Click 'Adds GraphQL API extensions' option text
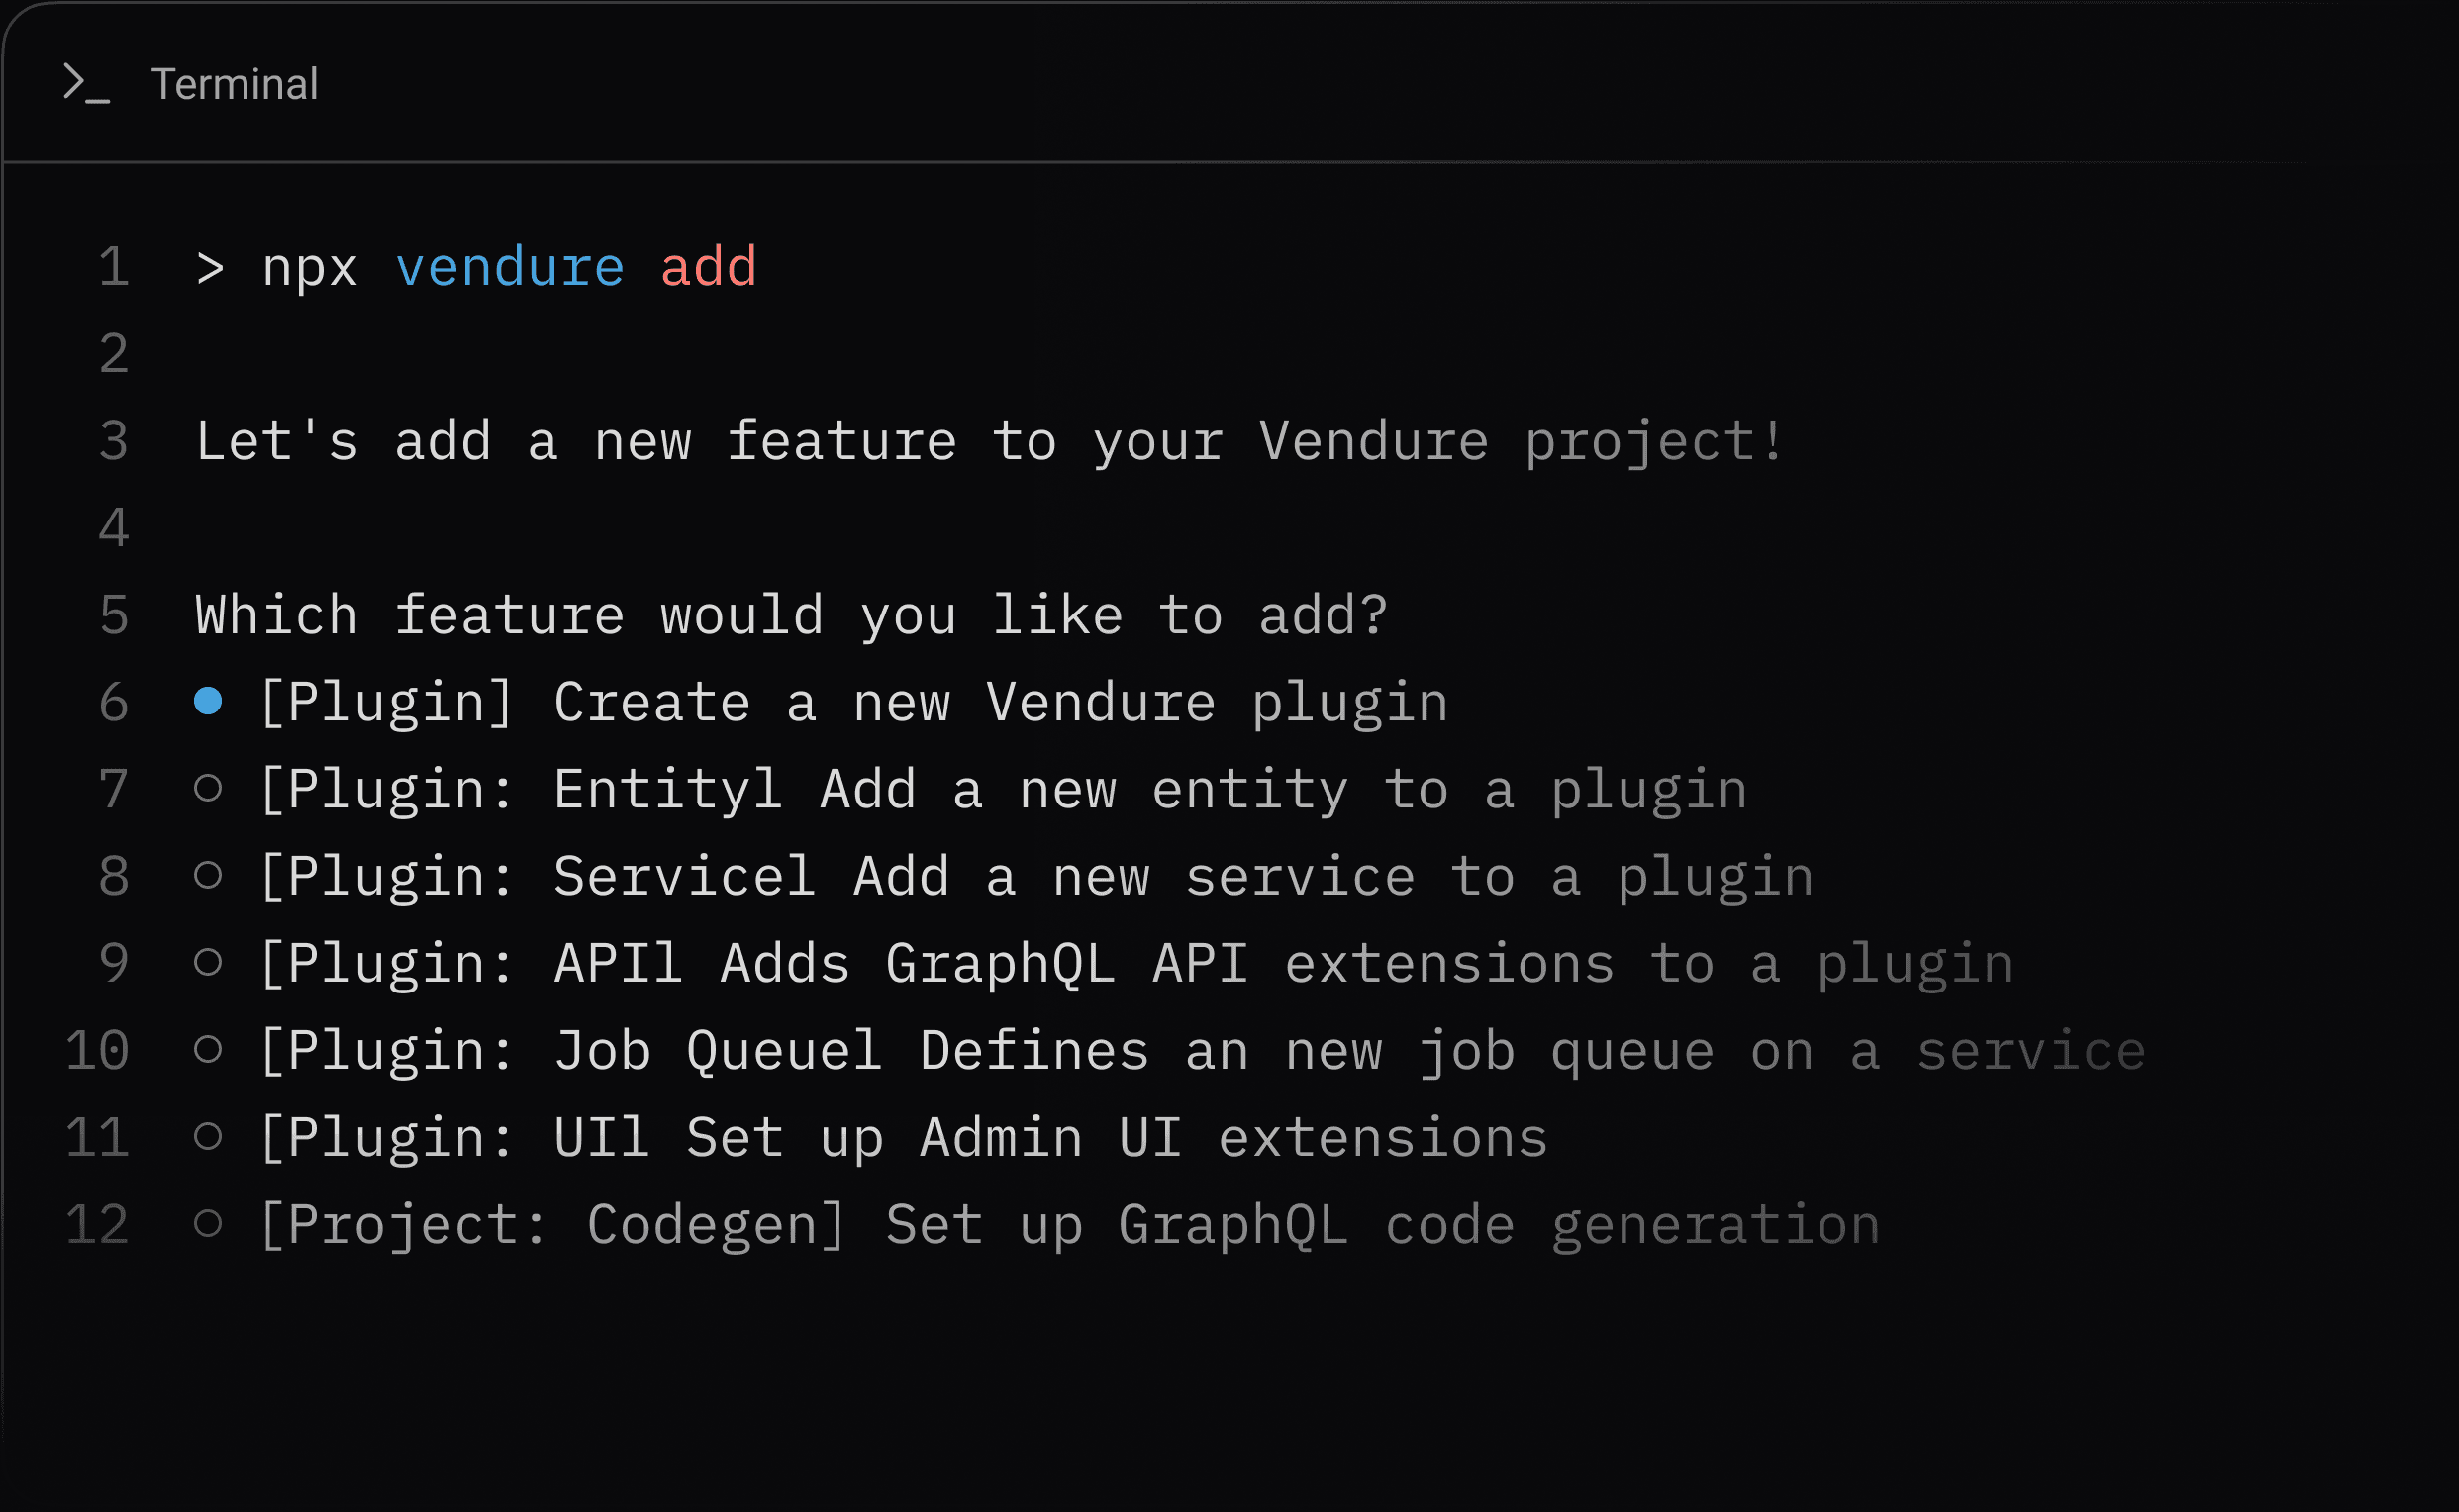Viewport: 2459px width, 1512px height. tap(1166, 963)
